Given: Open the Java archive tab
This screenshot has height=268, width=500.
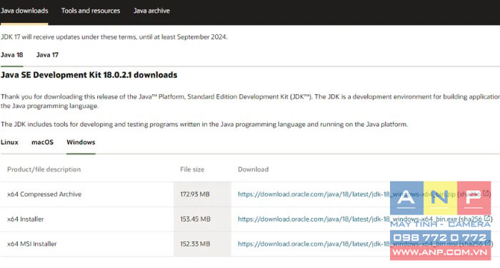Looking at the screenshot, I should [151, 11].
